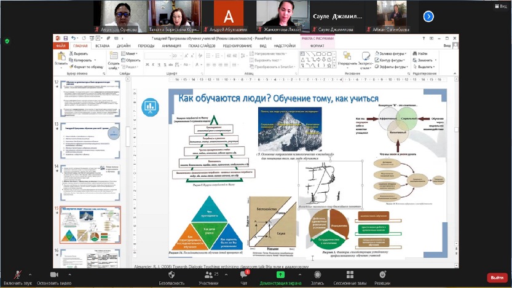Image resolution: width=512 pixels, height=288 pixels.
Task: Show next participants with blue arrow
Action: [428, 17]
